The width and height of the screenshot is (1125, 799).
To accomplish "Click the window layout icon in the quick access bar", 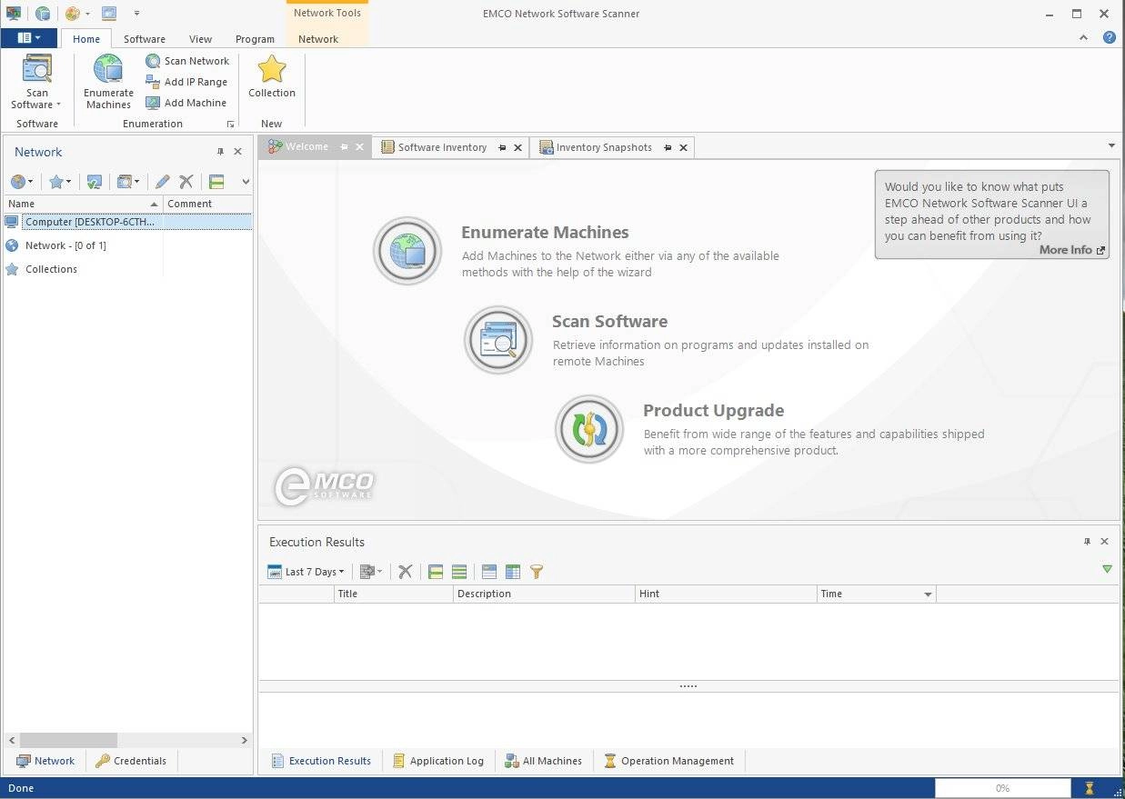I will [x=109, y=14].
